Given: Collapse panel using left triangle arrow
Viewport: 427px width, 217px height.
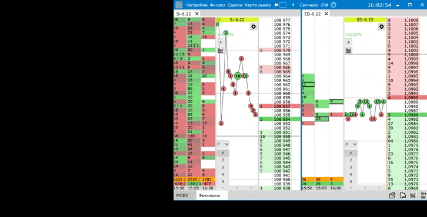Looking at the screenshot, I should (x=293, y=5).
